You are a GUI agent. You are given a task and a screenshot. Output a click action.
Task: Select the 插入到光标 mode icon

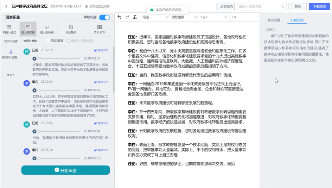(47, 29)
